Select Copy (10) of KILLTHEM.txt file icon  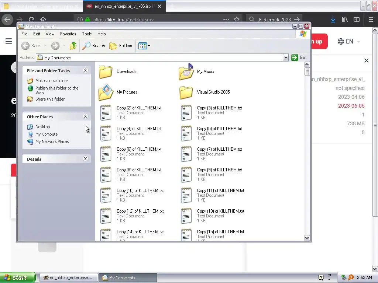tap(106, 195)
